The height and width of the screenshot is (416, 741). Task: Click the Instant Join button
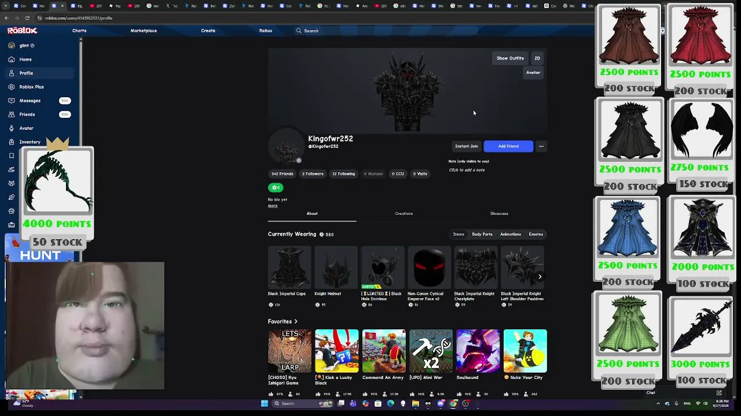pyautogui.click(x=467, y=146)
